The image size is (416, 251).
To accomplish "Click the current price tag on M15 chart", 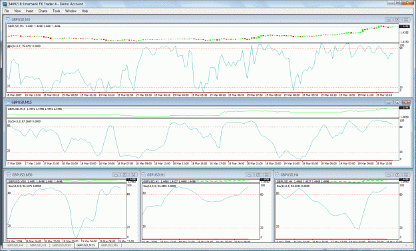I will (x=405, y=108).
